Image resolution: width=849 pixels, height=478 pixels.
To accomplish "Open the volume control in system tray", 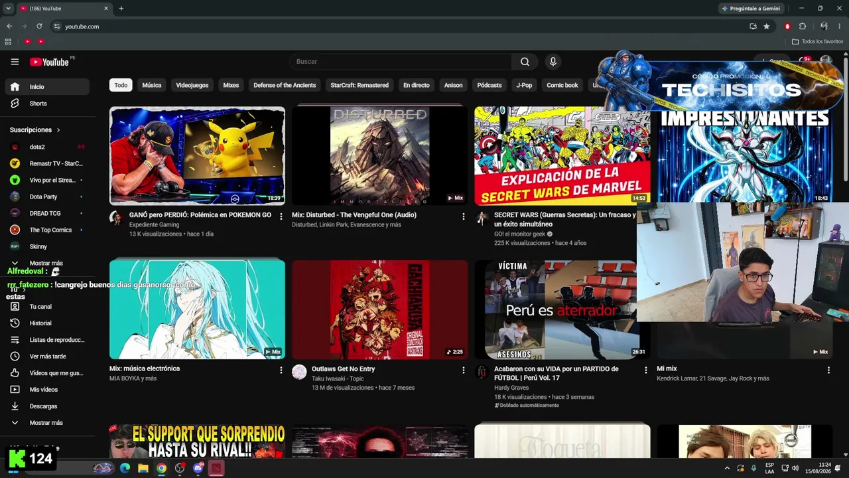I will pyautogui.click(x=795, y=468).
